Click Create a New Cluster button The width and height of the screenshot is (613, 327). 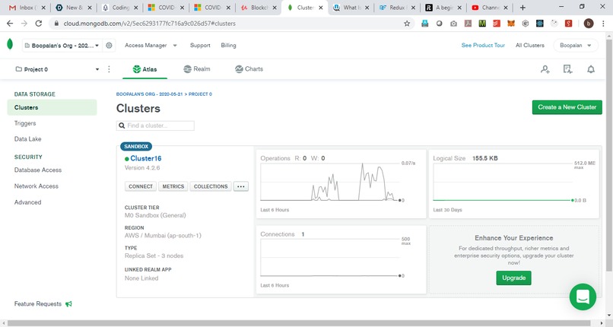[x=567, y=107]
